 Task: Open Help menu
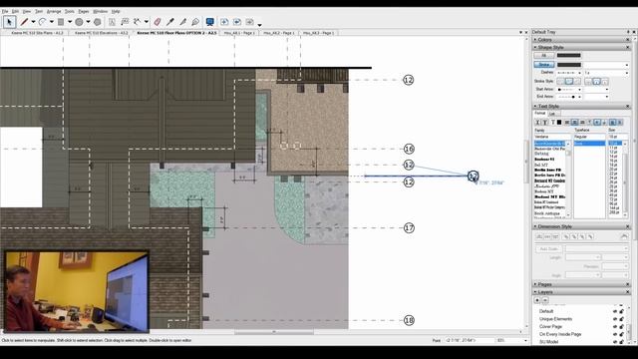click(116, 11)
